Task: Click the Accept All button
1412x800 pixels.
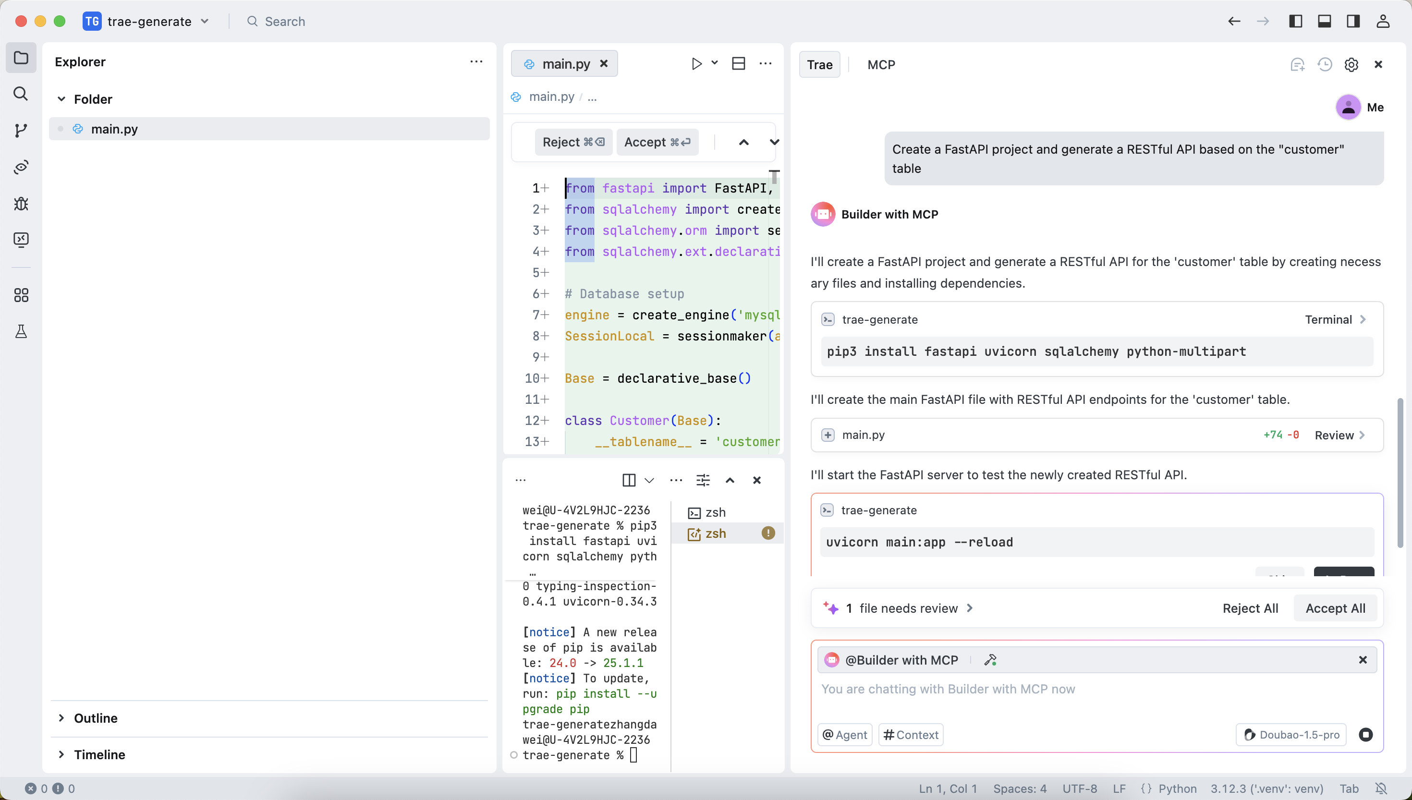Action: 1335,608
